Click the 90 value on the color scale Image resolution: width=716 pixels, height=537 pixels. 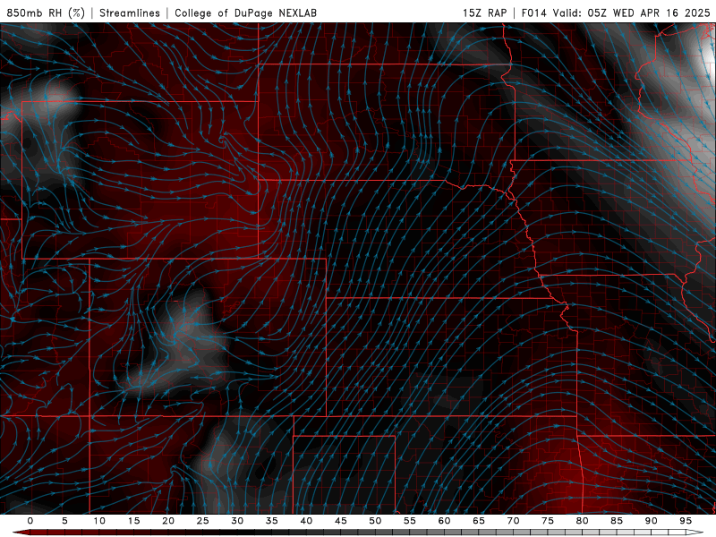651,521
